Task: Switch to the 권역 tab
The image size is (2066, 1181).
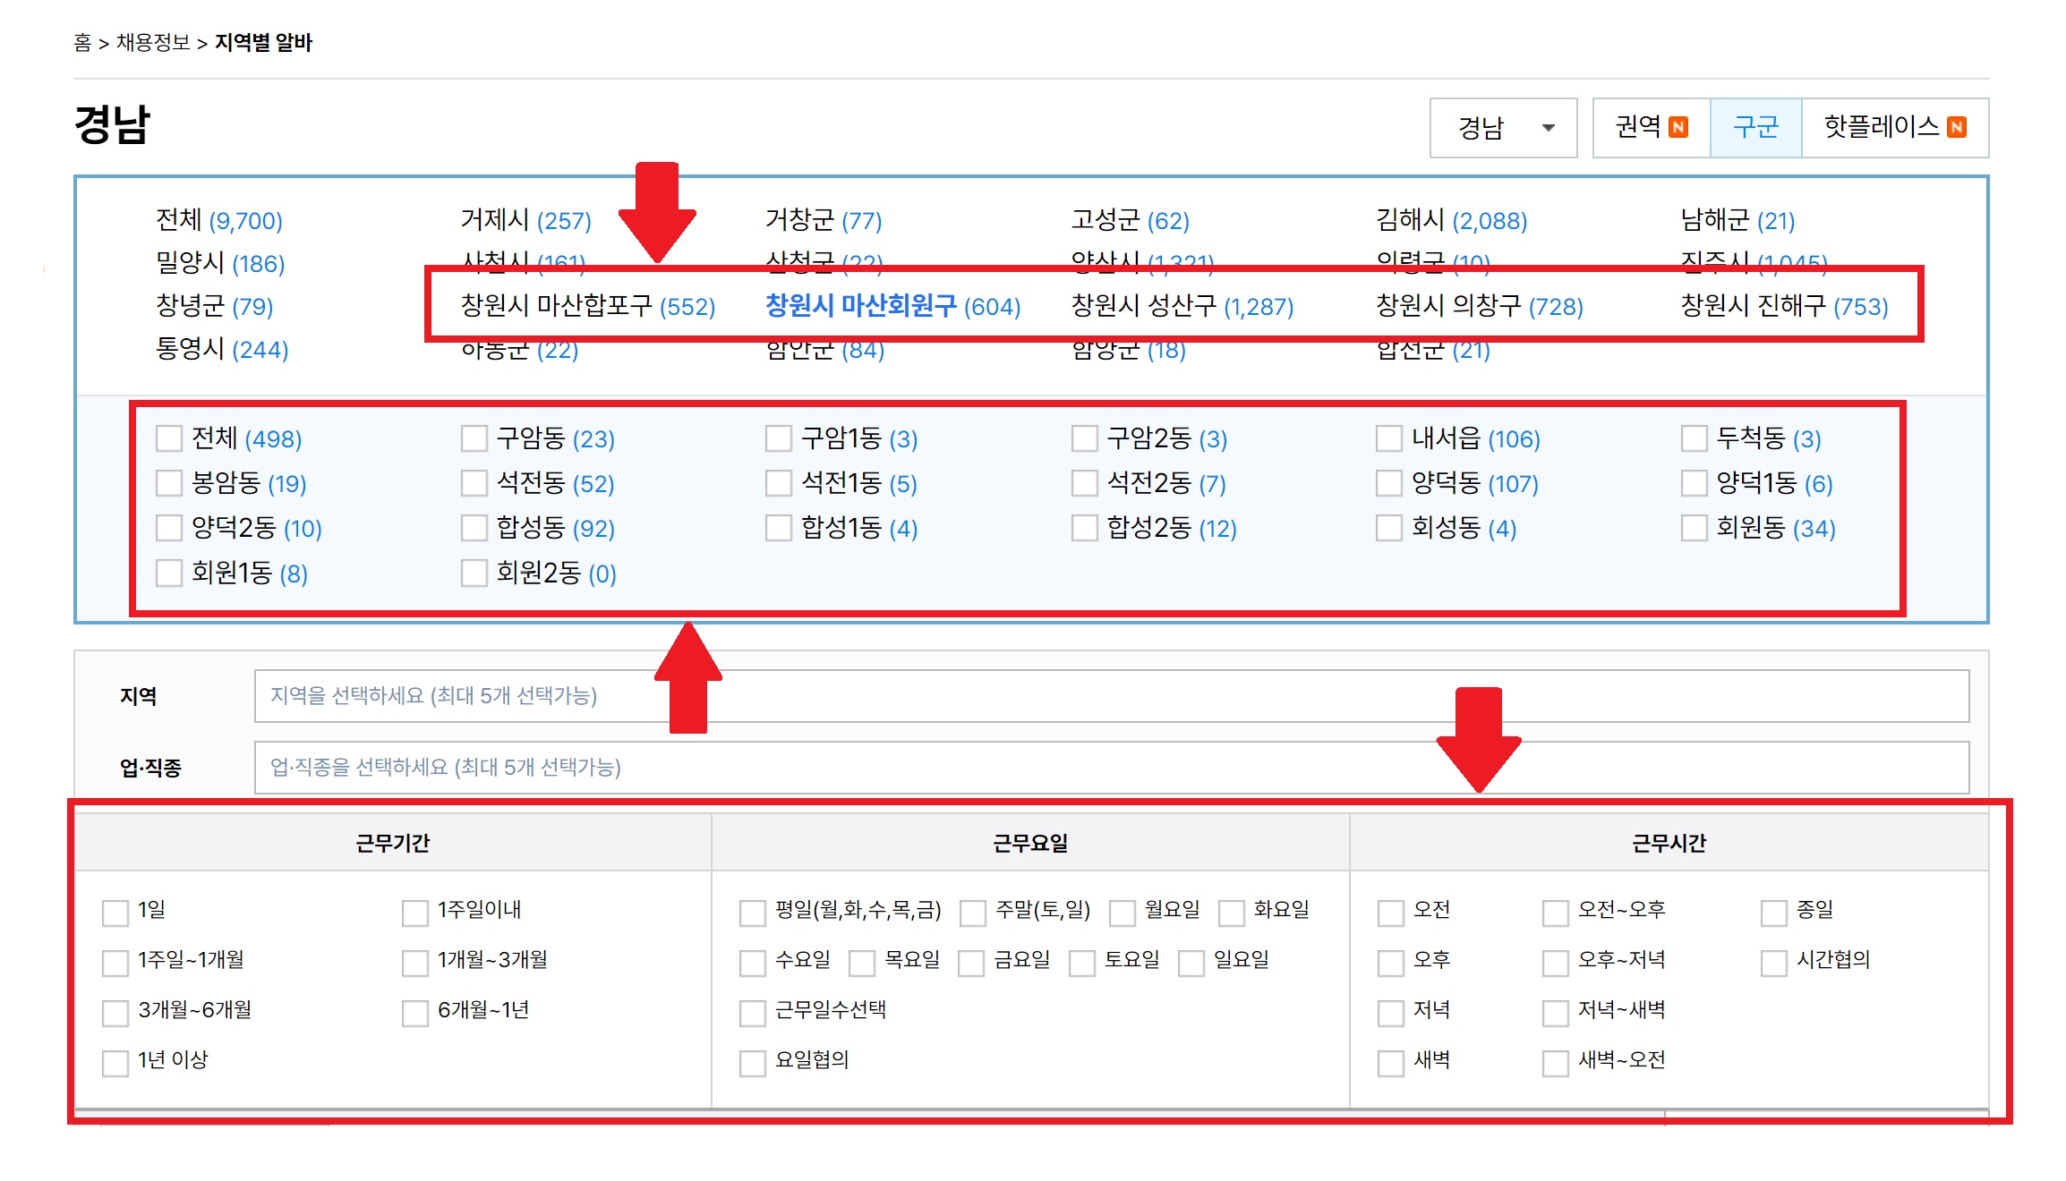Action: pos(1651,128)
